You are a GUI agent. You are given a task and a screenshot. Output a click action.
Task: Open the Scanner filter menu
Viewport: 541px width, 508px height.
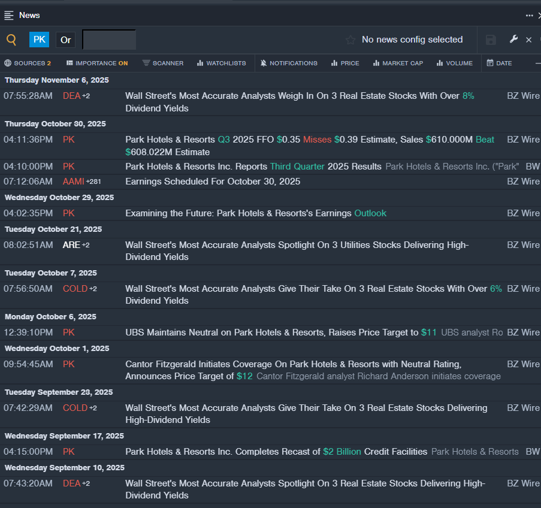click(x=163, y=63)
